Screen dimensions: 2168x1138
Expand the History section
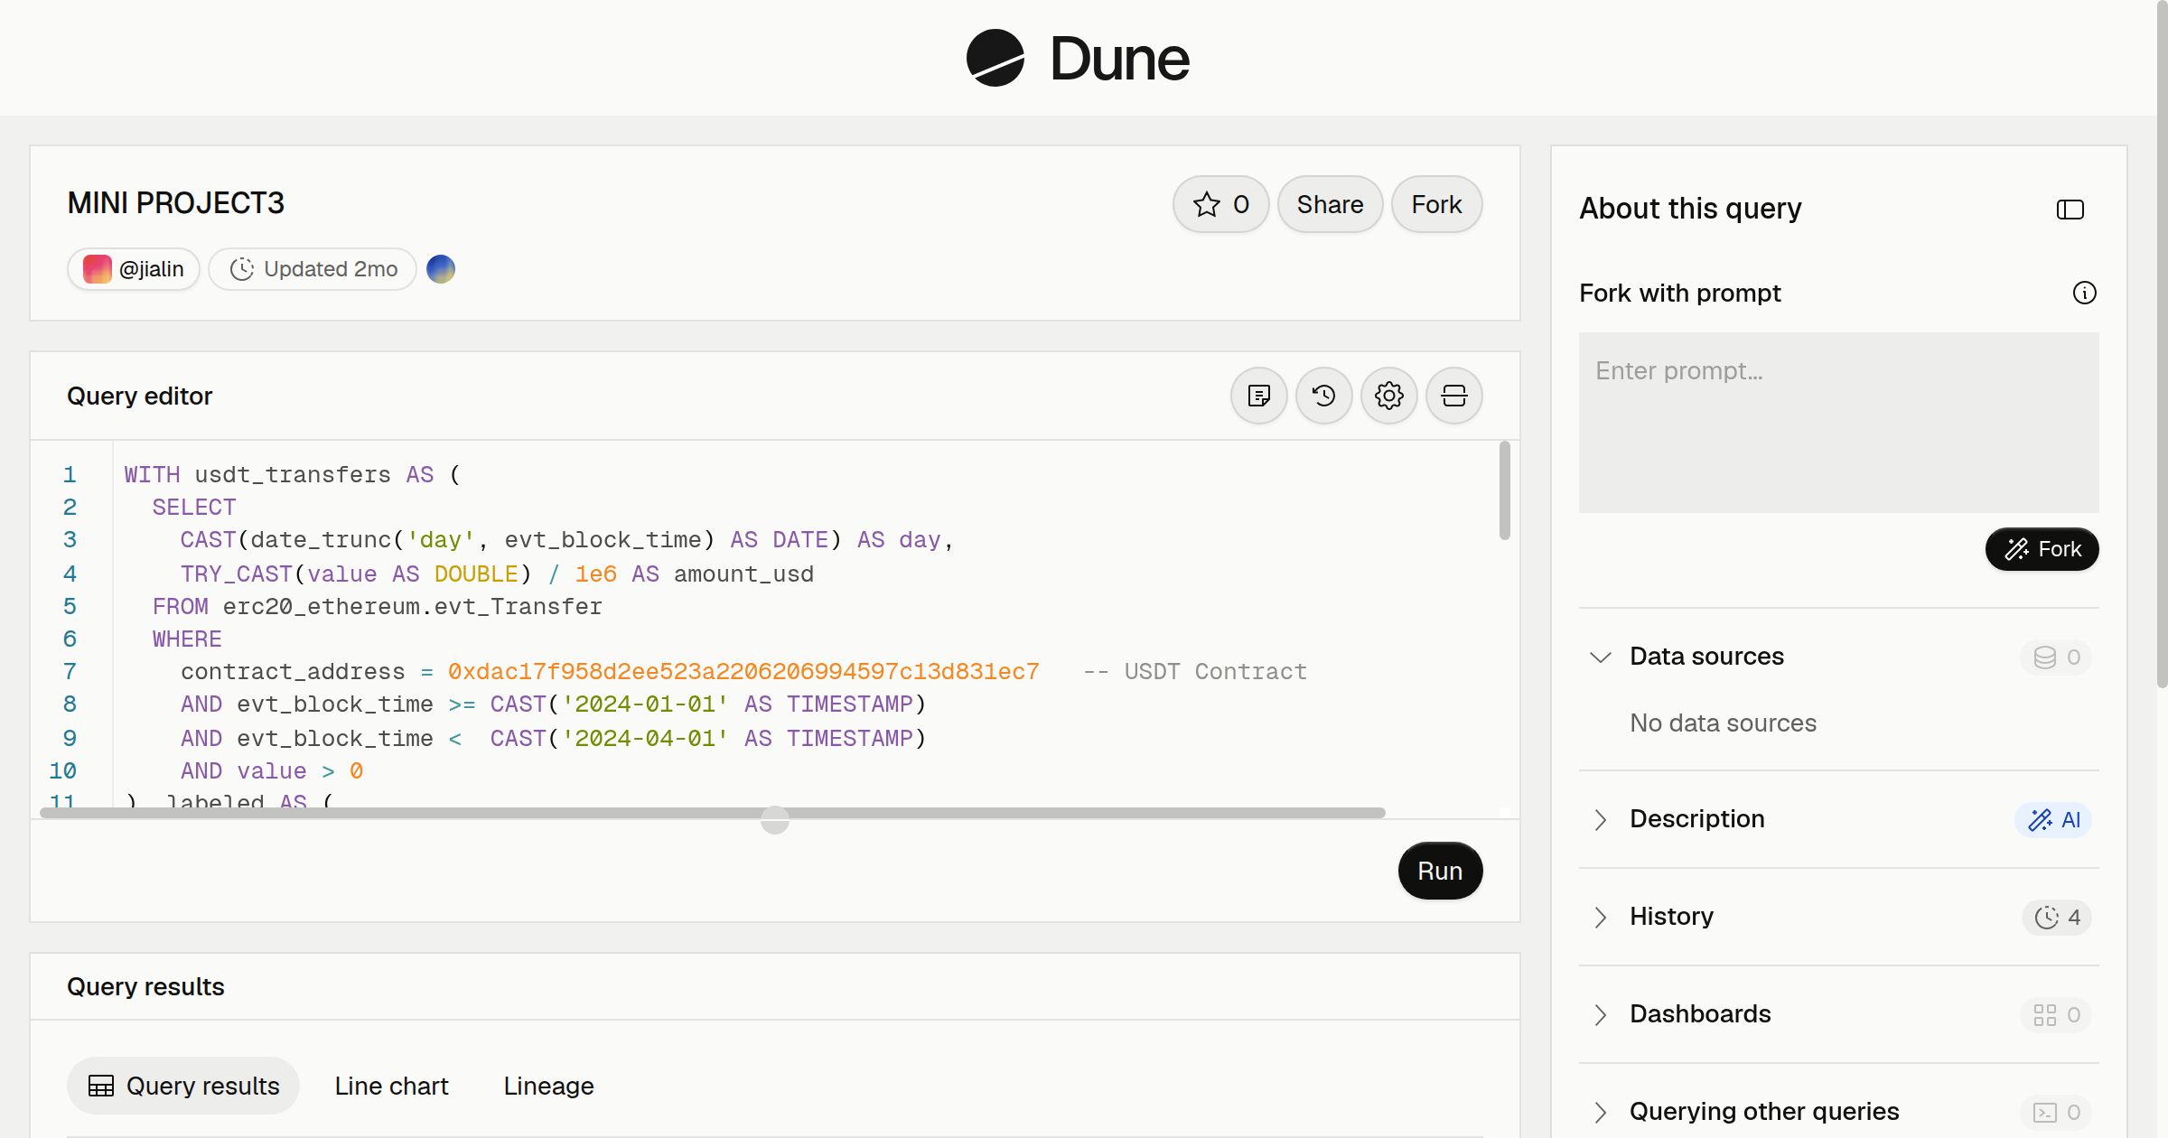tap(1601, 917)
